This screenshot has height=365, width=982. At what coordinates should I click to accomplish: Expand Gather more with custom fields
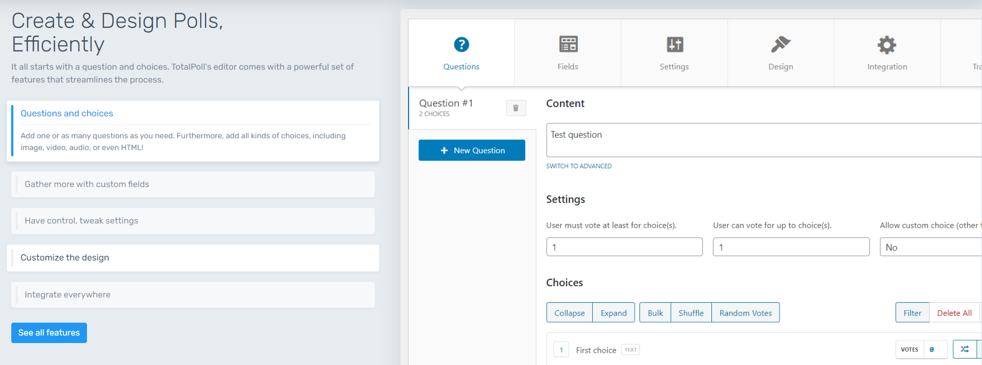click(193, 184)
